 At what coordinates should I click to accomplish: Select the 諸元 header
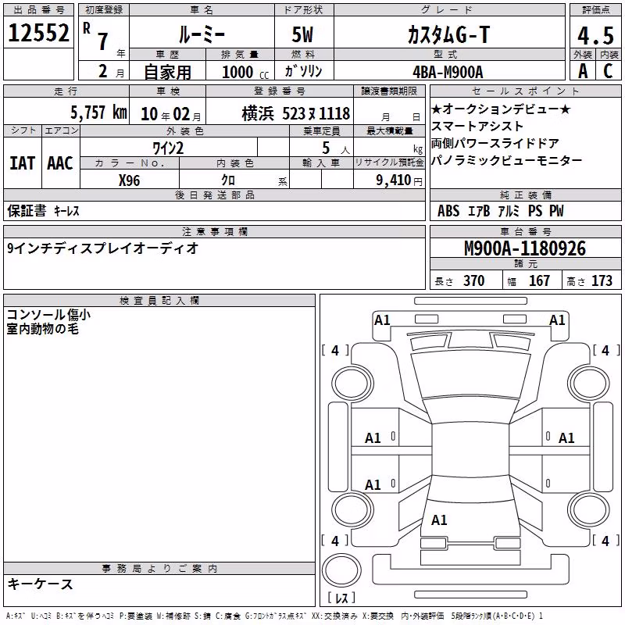point(525,263)
